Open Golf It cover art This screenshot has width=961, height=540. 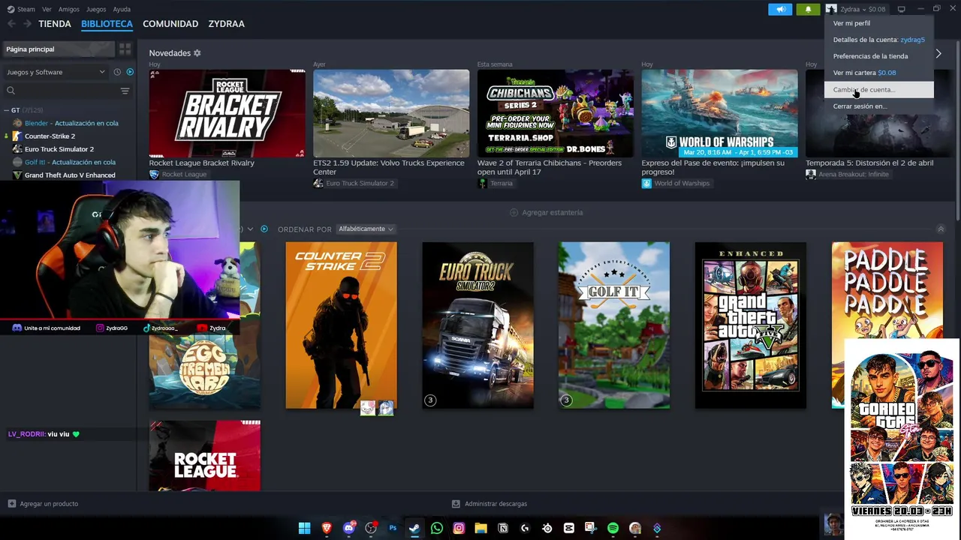point(614,325)
